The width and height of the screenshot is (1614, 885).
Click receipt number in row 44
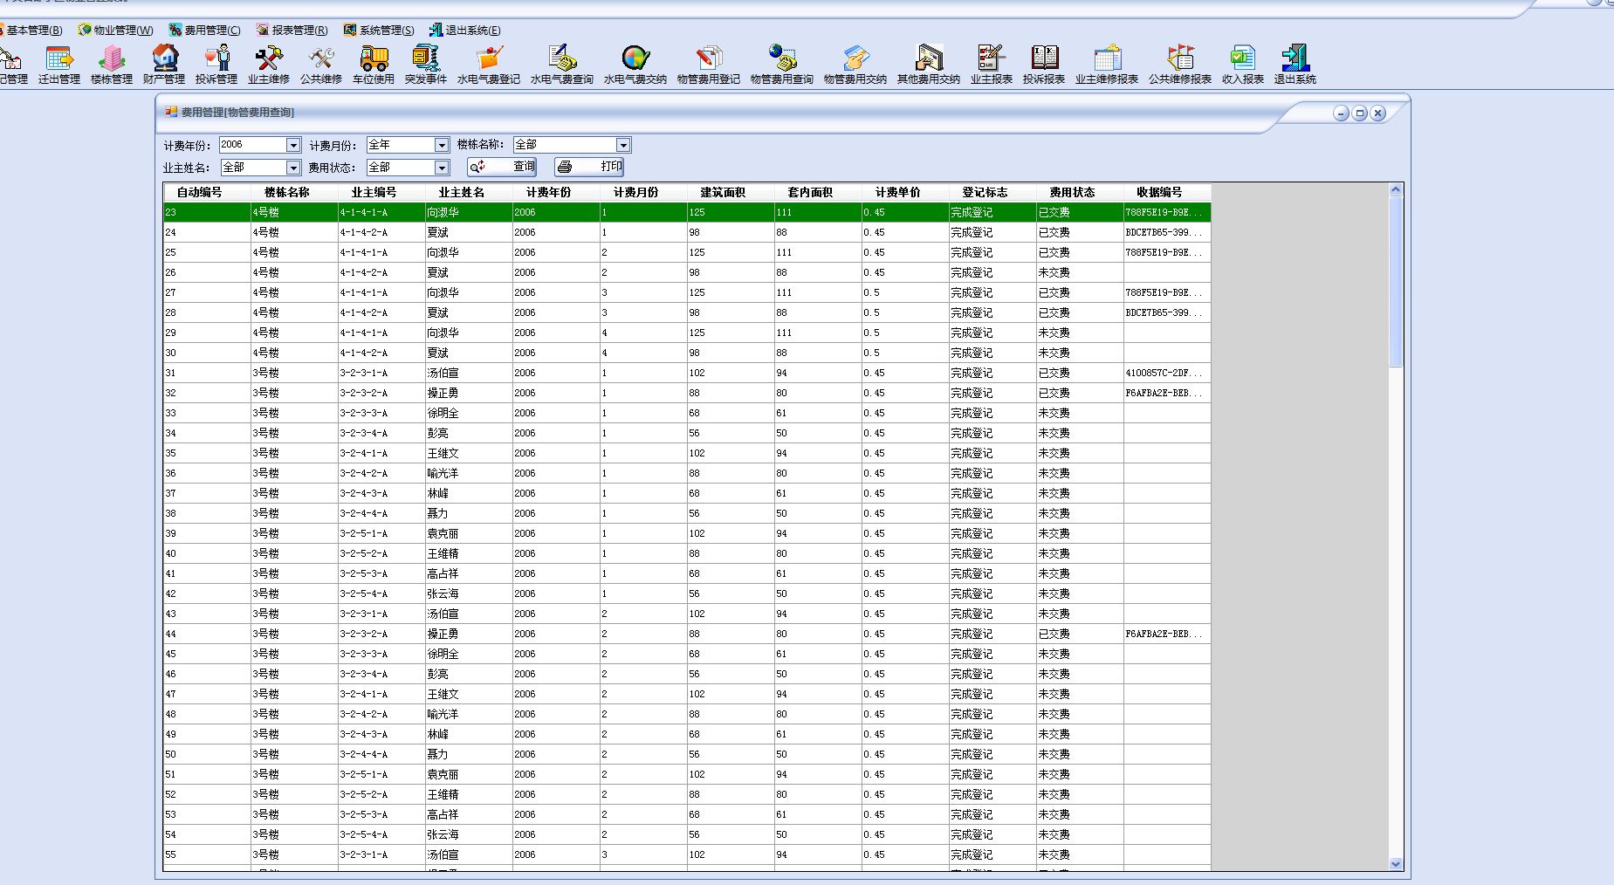pos(1167,634)
